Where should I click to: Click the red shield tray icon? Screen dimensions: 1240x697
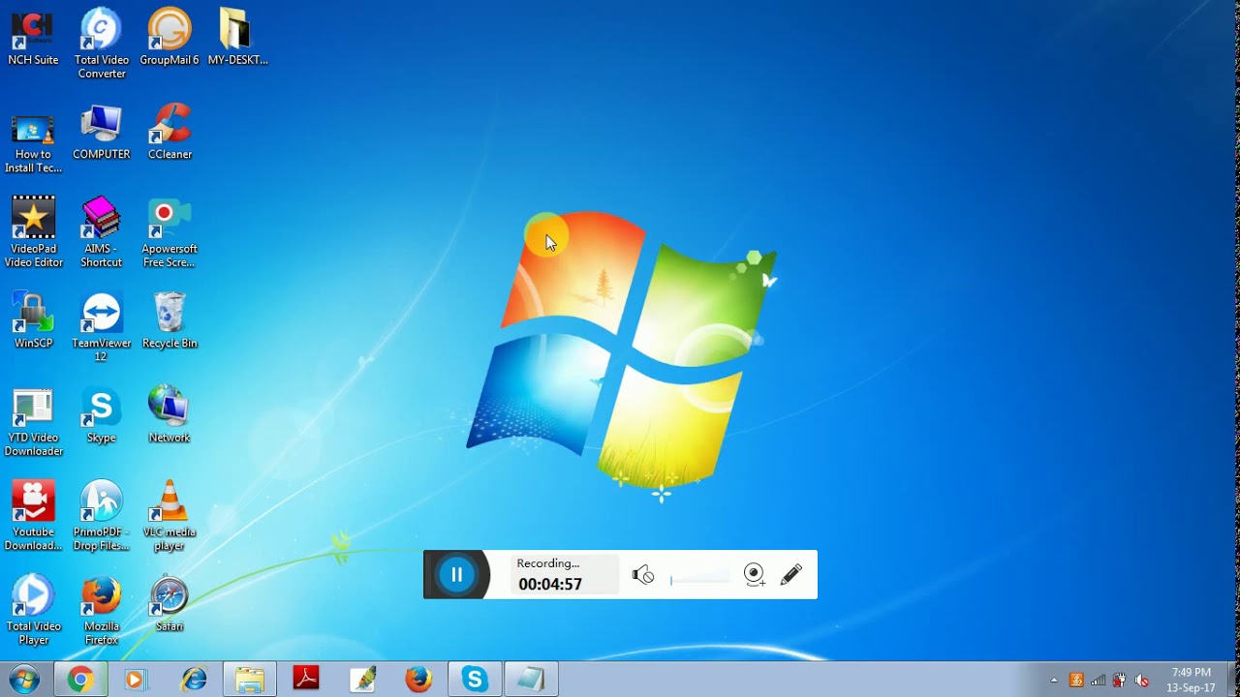[x=1120, y=680]
